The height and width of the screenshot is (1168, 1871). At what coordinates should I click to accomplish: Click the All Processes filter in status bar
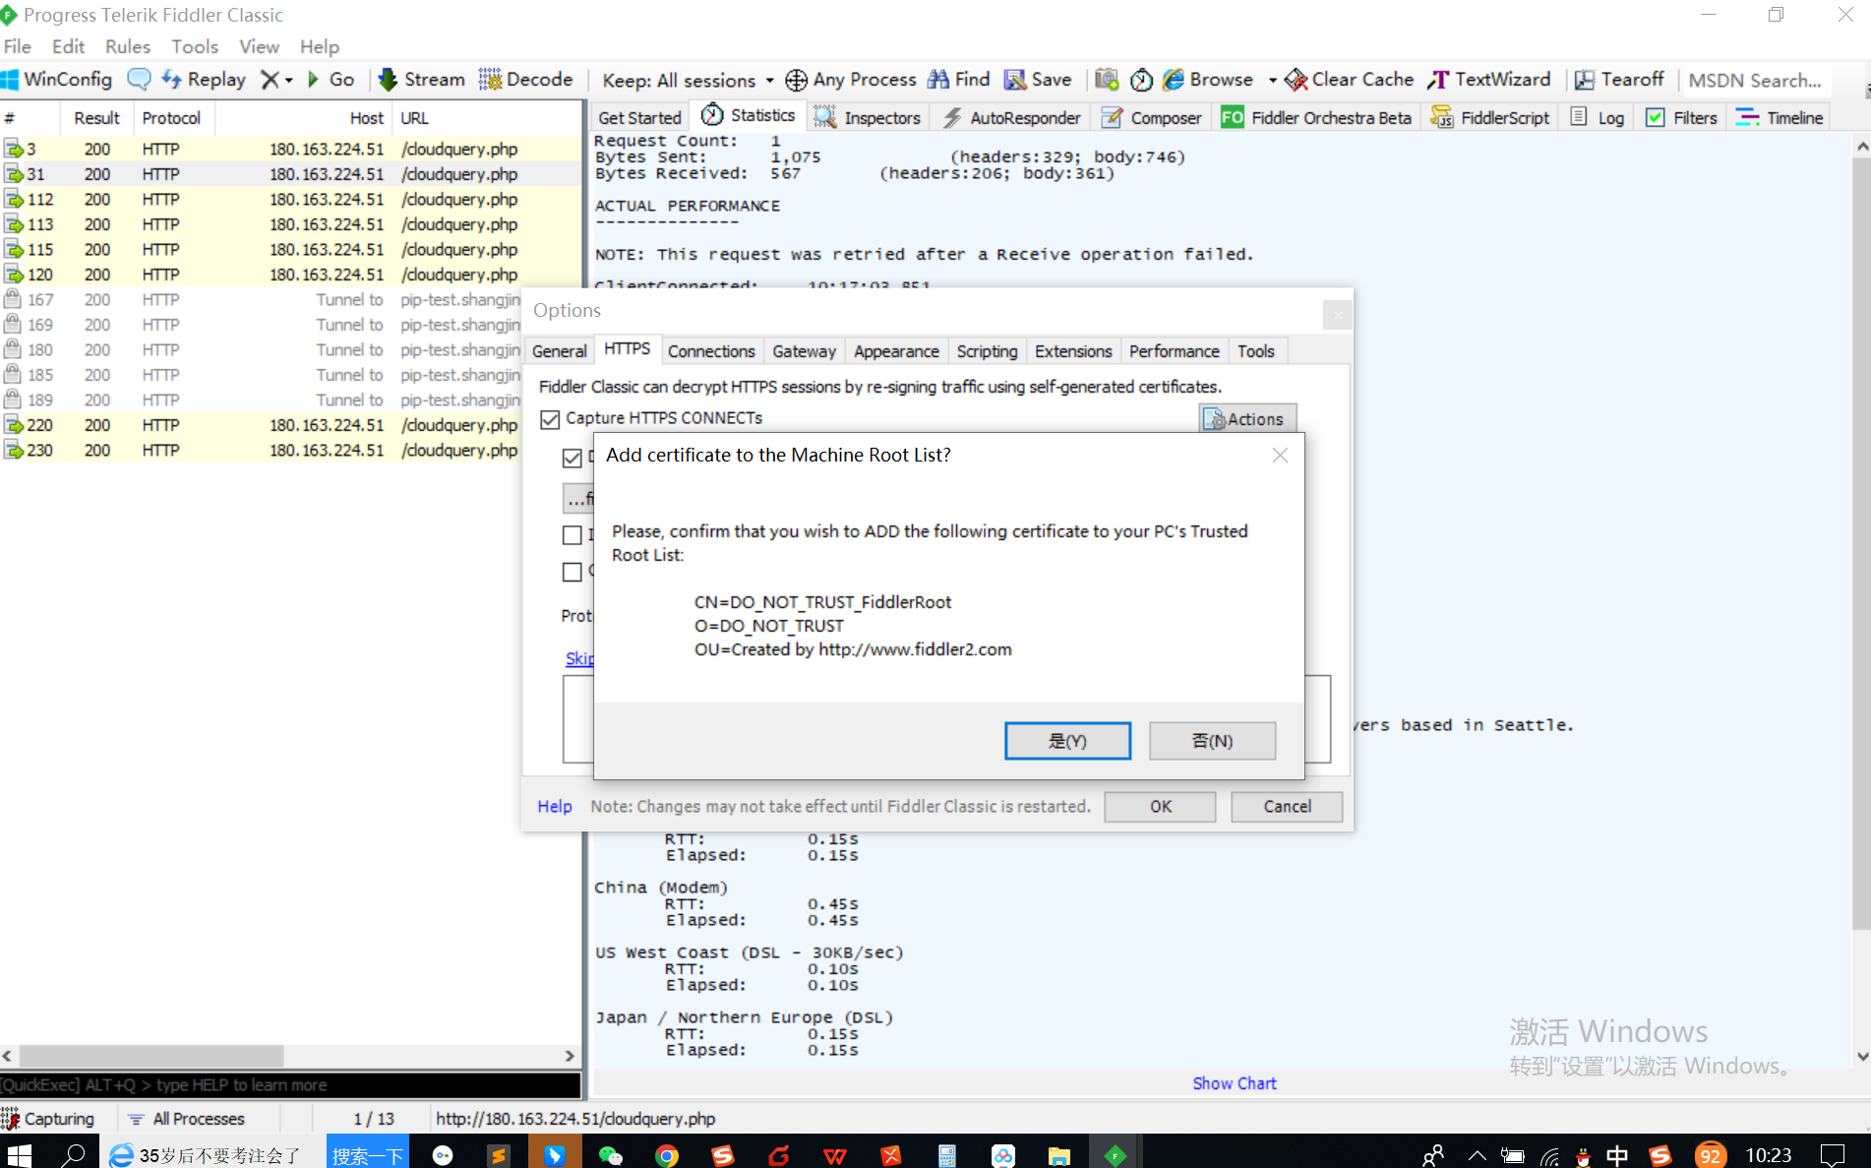click(x=187, y=1119)
